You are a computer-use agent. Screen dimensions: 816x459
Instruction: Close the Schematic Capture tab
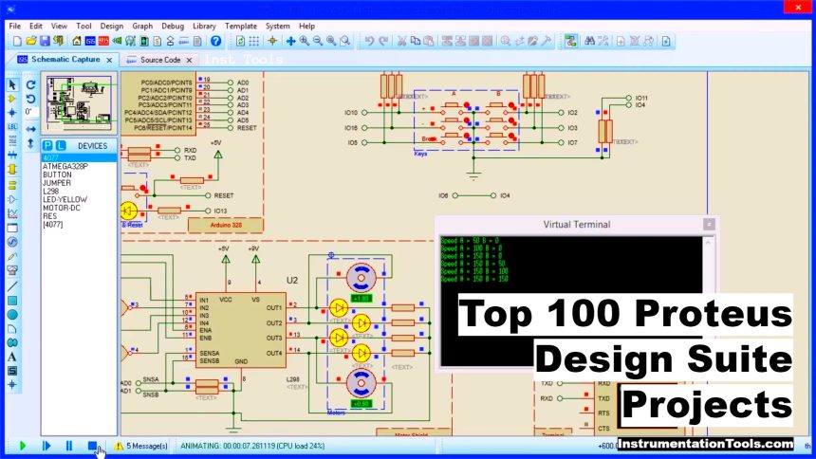click(x=109, y=61)
